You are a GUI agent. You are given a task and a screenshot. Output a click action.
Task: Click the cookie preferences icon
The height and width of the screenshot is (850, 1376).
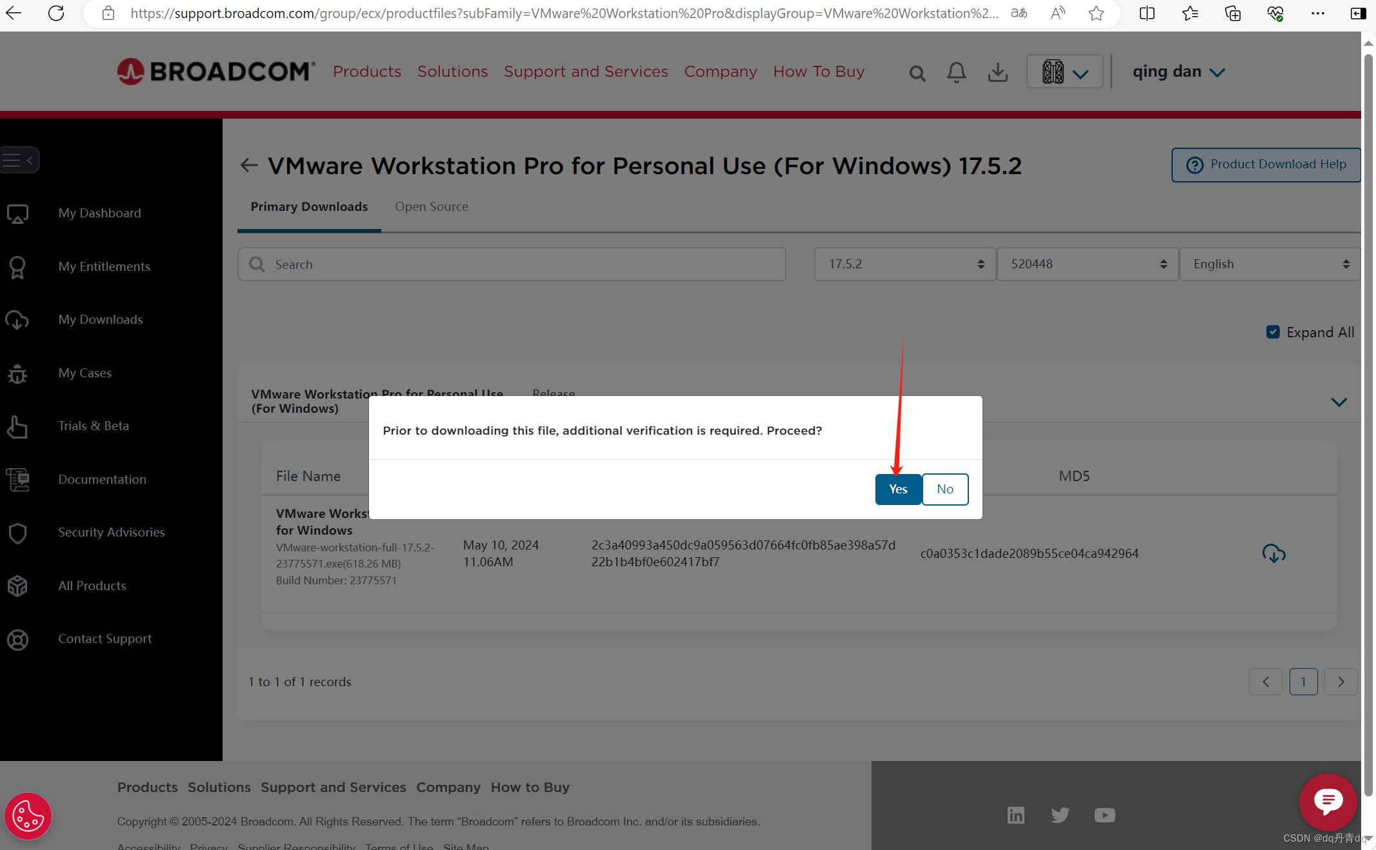click(28, 816)
